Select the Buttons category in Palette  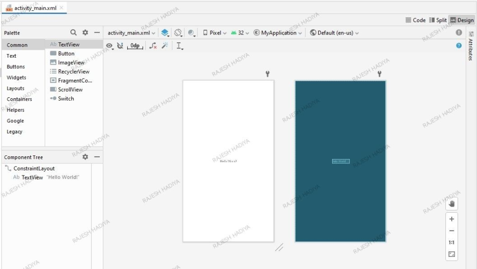pos(16,67)
